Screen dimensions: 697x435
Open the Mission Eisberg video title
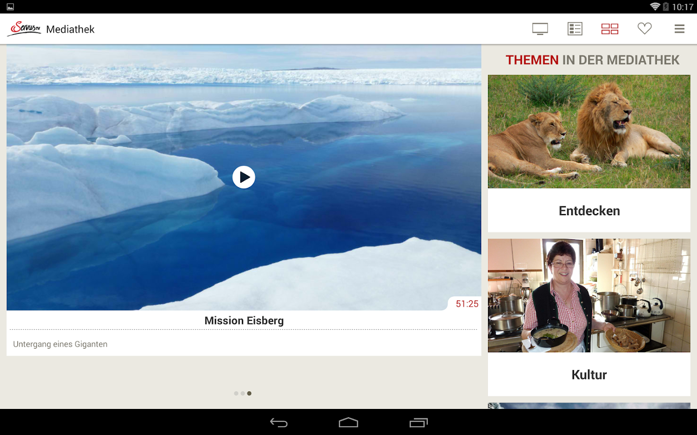243,320
